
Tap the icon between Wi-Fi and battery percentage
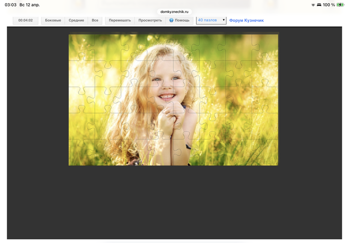tap(319, 5)
